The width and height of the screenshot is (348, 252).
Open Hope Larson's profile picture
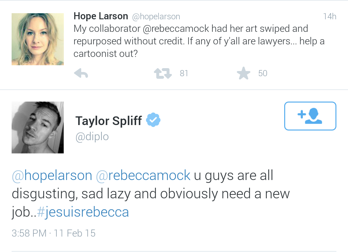38,39
